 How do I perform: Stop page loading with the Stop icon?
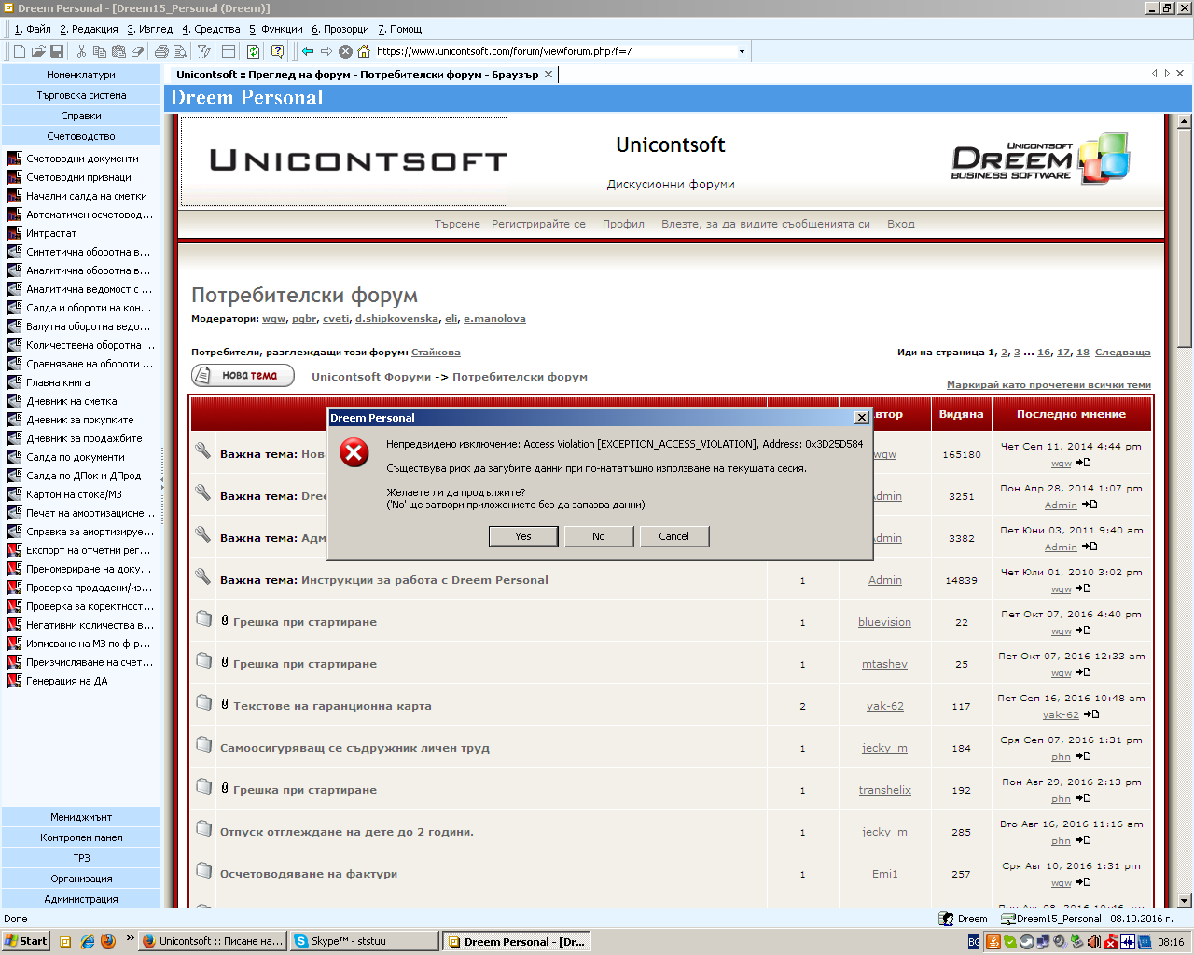tap(345, 51)
